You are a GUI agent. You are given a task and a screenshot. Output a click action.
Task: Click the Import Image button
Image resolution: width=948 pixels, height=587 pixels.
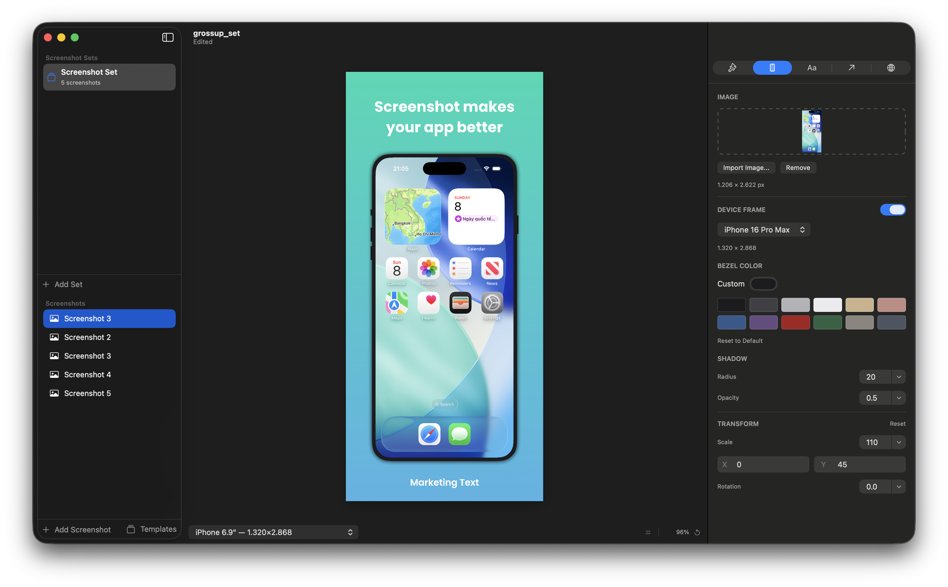point(746,167)
